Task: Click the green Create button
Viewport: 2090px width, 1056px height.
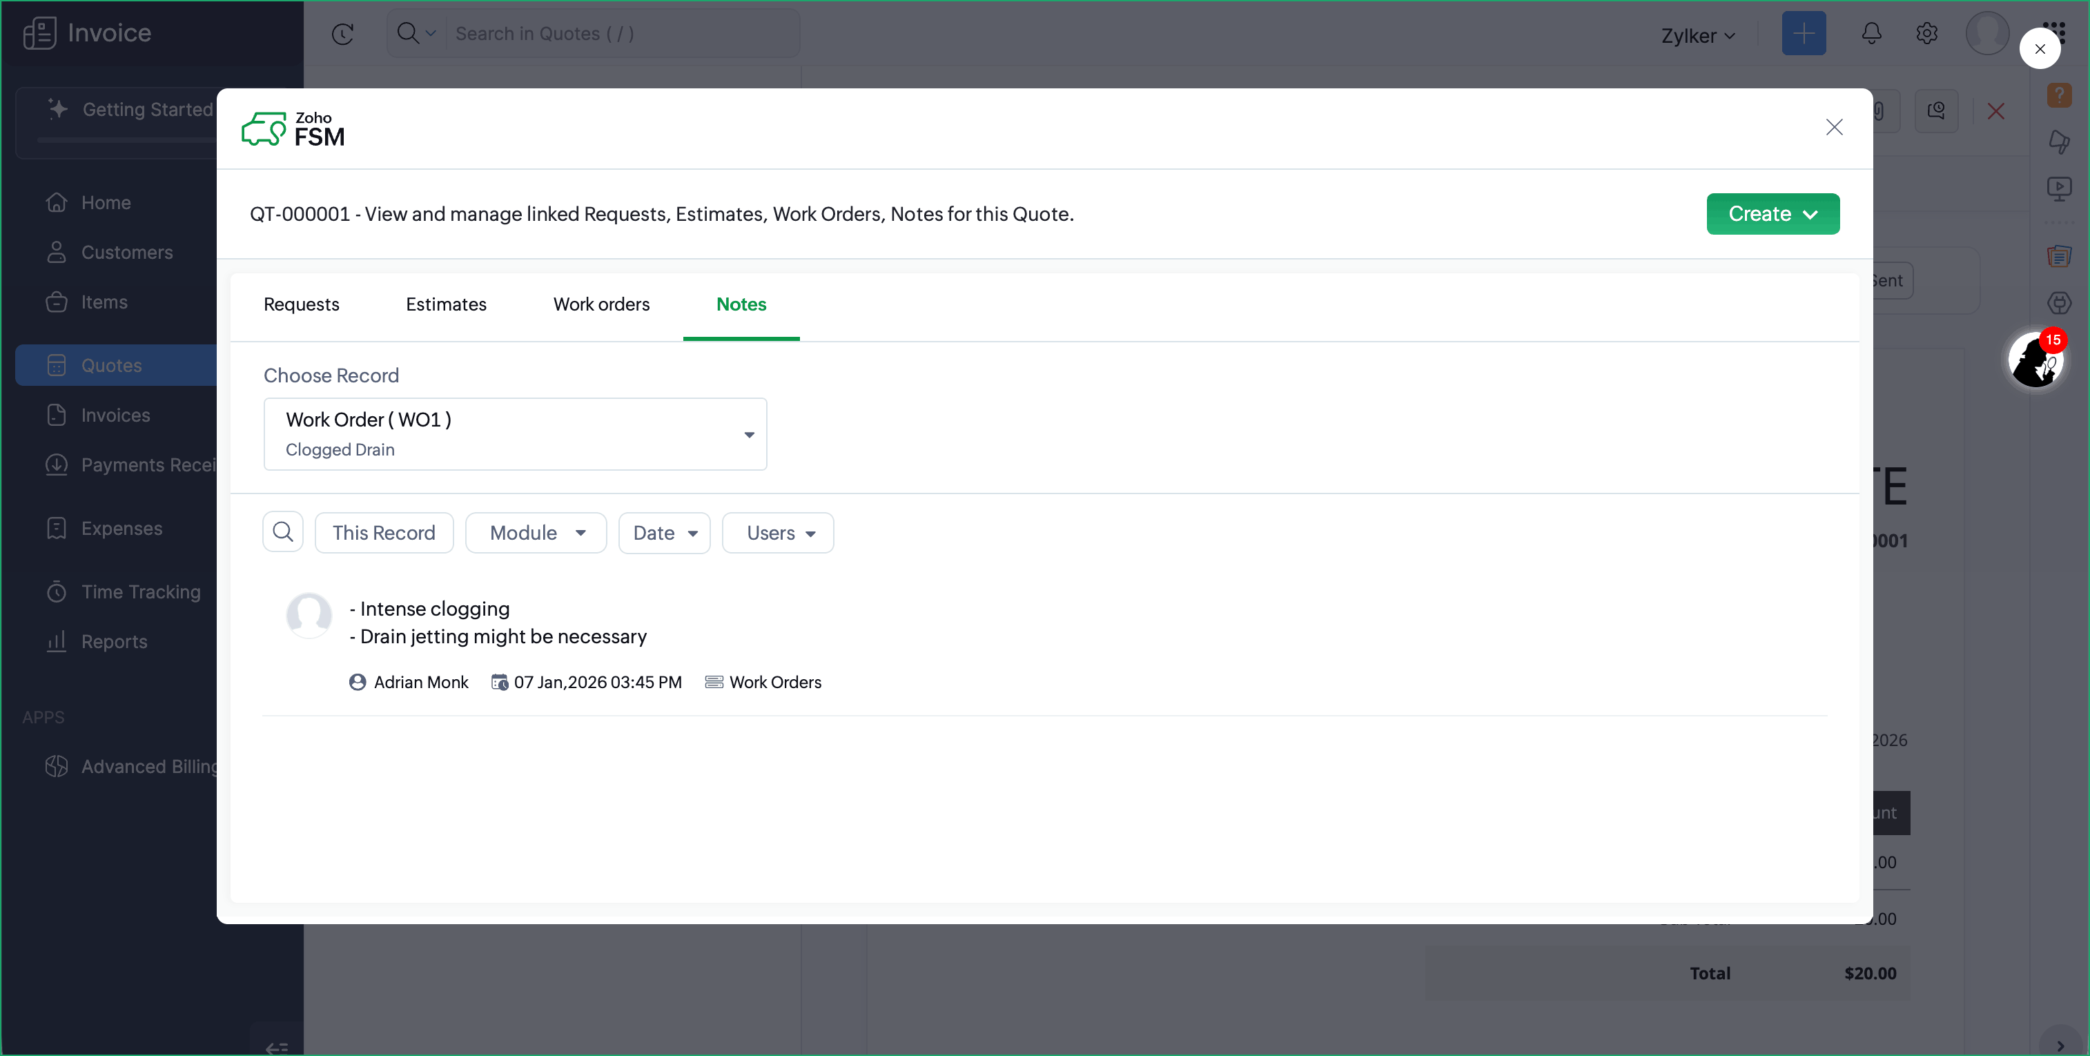Action: click(1772, 213)
